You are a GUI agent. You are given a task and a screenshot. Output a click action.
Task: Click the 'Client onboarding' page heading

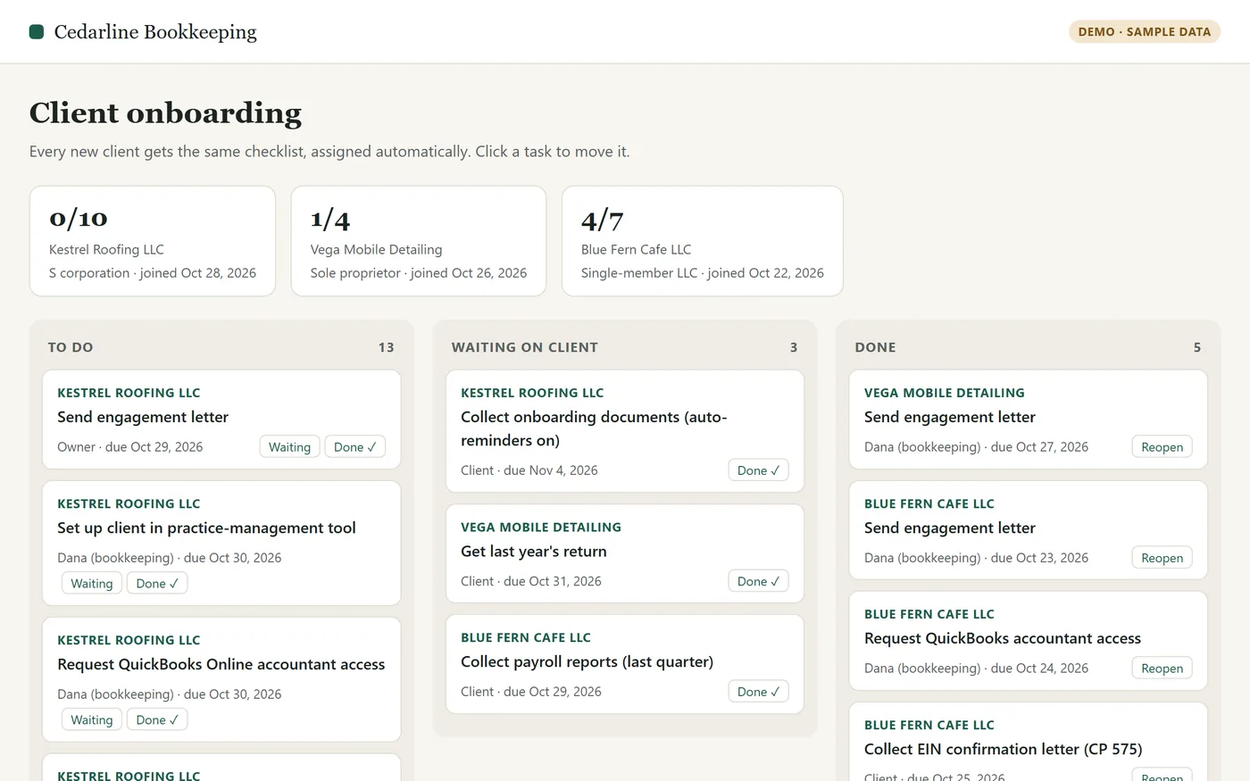166,113
